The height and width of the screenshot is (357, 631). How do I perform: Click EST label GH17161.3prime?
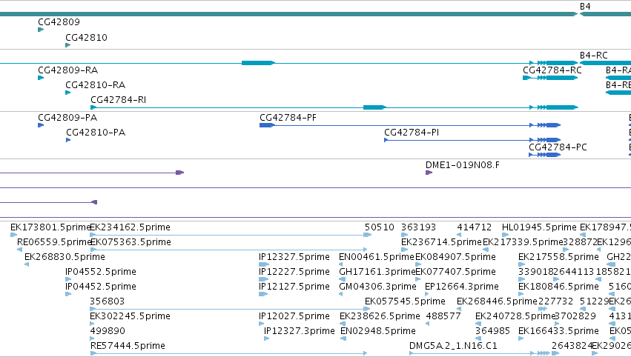pos(377,272)
